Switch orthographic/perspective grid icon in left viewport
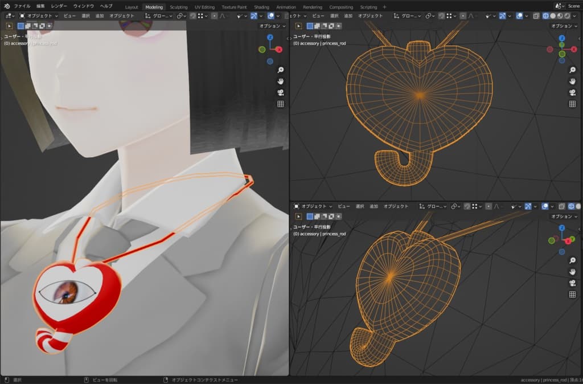 tap(281, 104)
